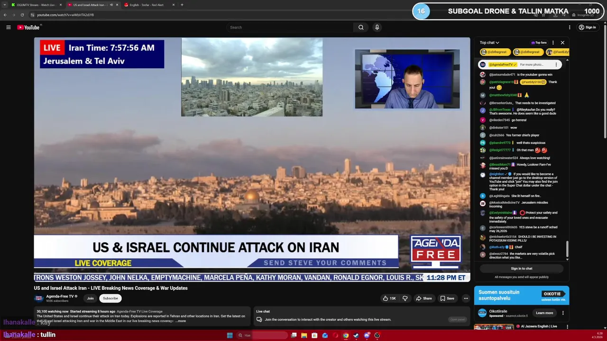This screenshot has width=607, height=341.
Task: Dislike the video with thumbs-down
Action: pos(405,298)
